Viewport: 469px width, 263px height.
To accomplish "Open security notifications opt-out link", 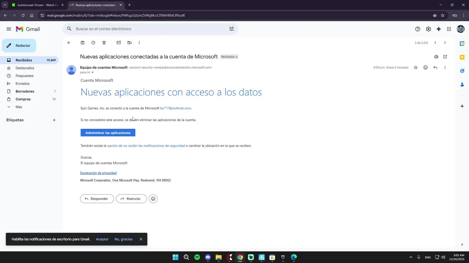I will (146, 145).
